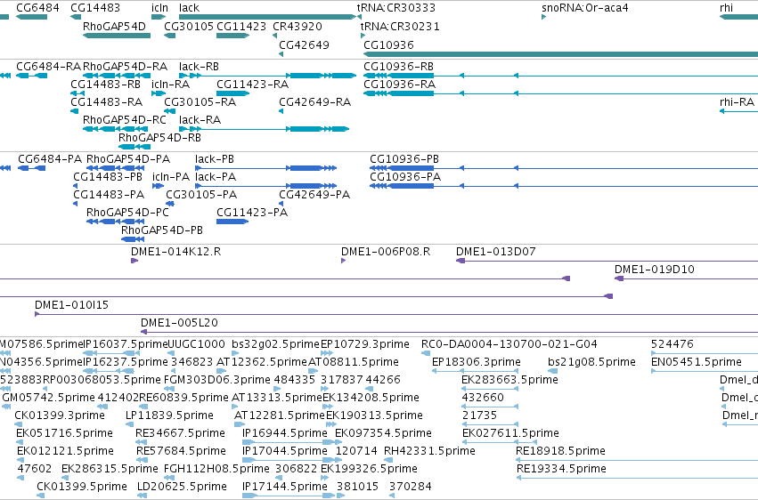The width and height of the screenshot is (758, 500).
Task: Select the CG6484 gene label
Action: pos(37,8)
